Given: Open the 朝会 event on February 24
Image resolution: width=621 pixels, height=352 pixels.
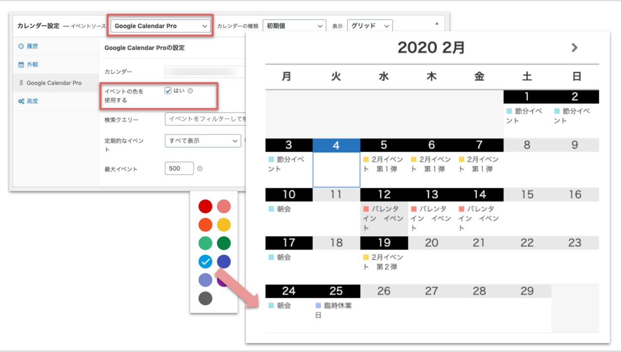Looking at the screenshot, I should [280, 306].
